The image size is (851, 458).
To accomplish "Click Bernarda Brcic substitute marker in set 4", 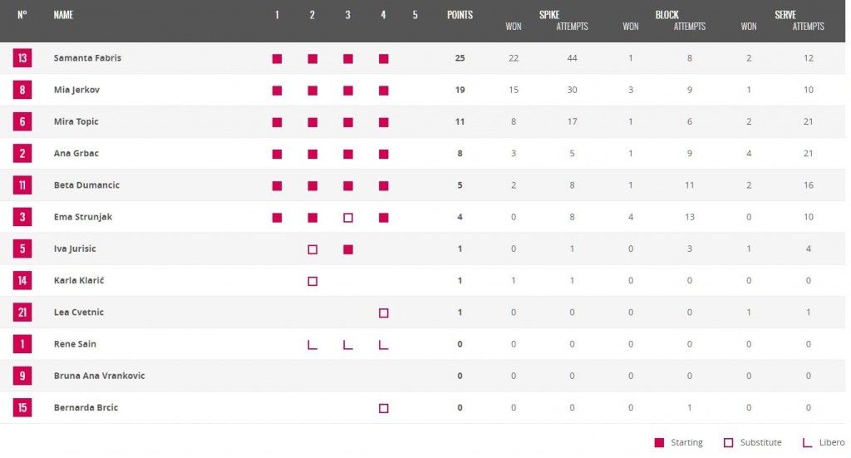I will click(383, 408).
